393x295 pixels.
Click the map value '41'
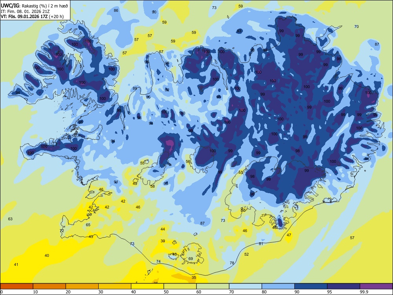16,264
